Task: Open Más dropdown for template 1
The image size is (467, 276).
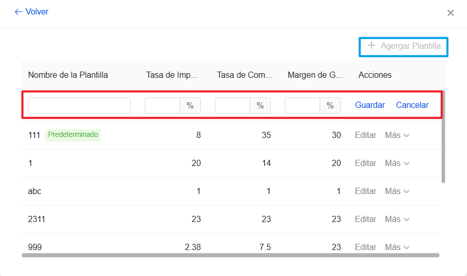Action: (397, 163)
